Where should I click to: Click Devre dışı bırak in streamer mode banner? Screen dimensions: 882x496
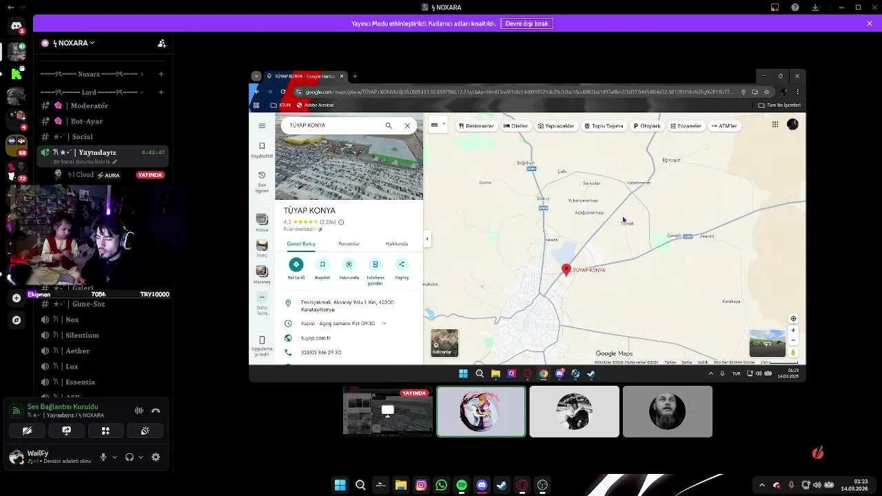coord(527,23)
